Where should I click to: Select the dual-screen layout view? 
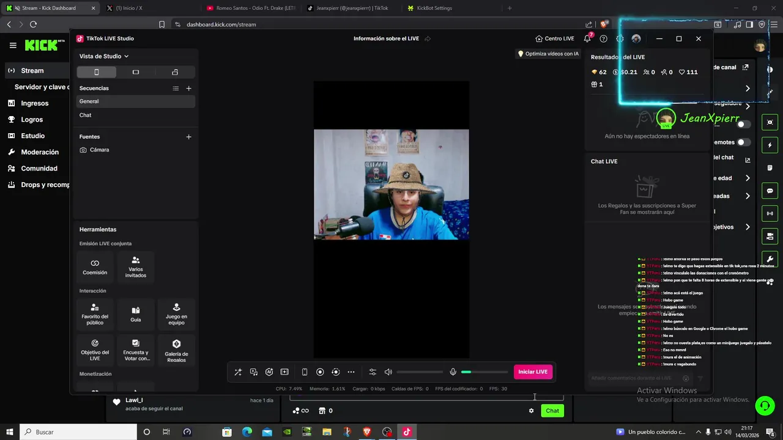(x=175, y=72)
